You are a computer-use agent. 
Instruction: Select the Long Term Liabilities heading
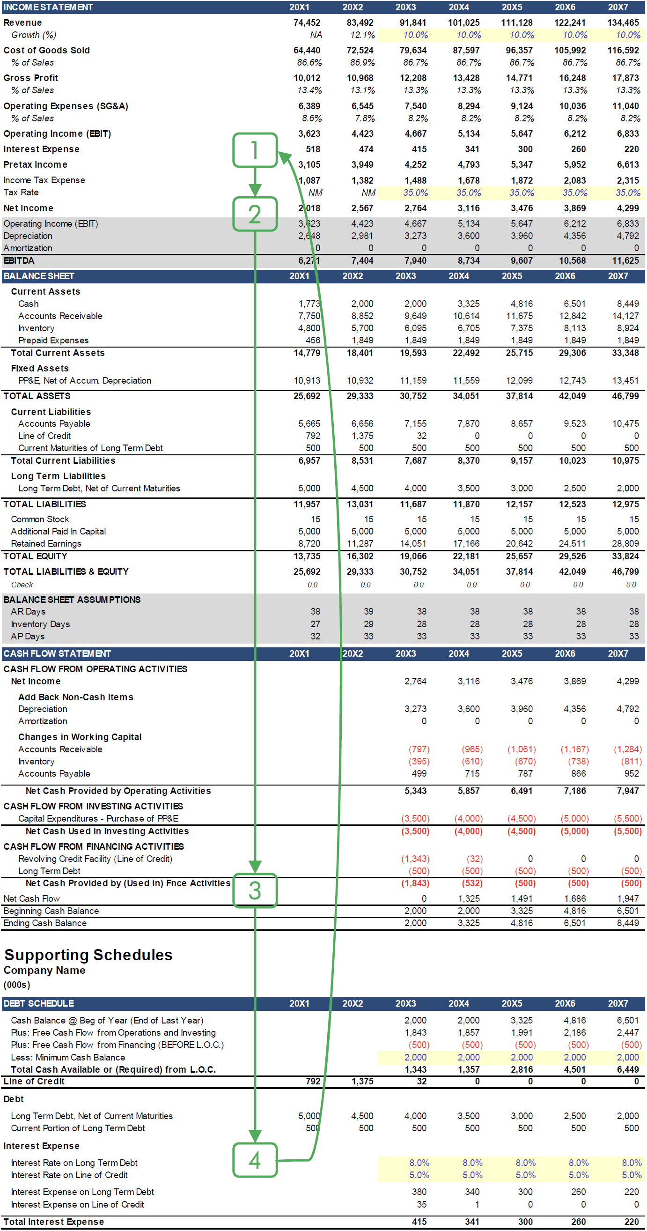[x=58, y=476]
